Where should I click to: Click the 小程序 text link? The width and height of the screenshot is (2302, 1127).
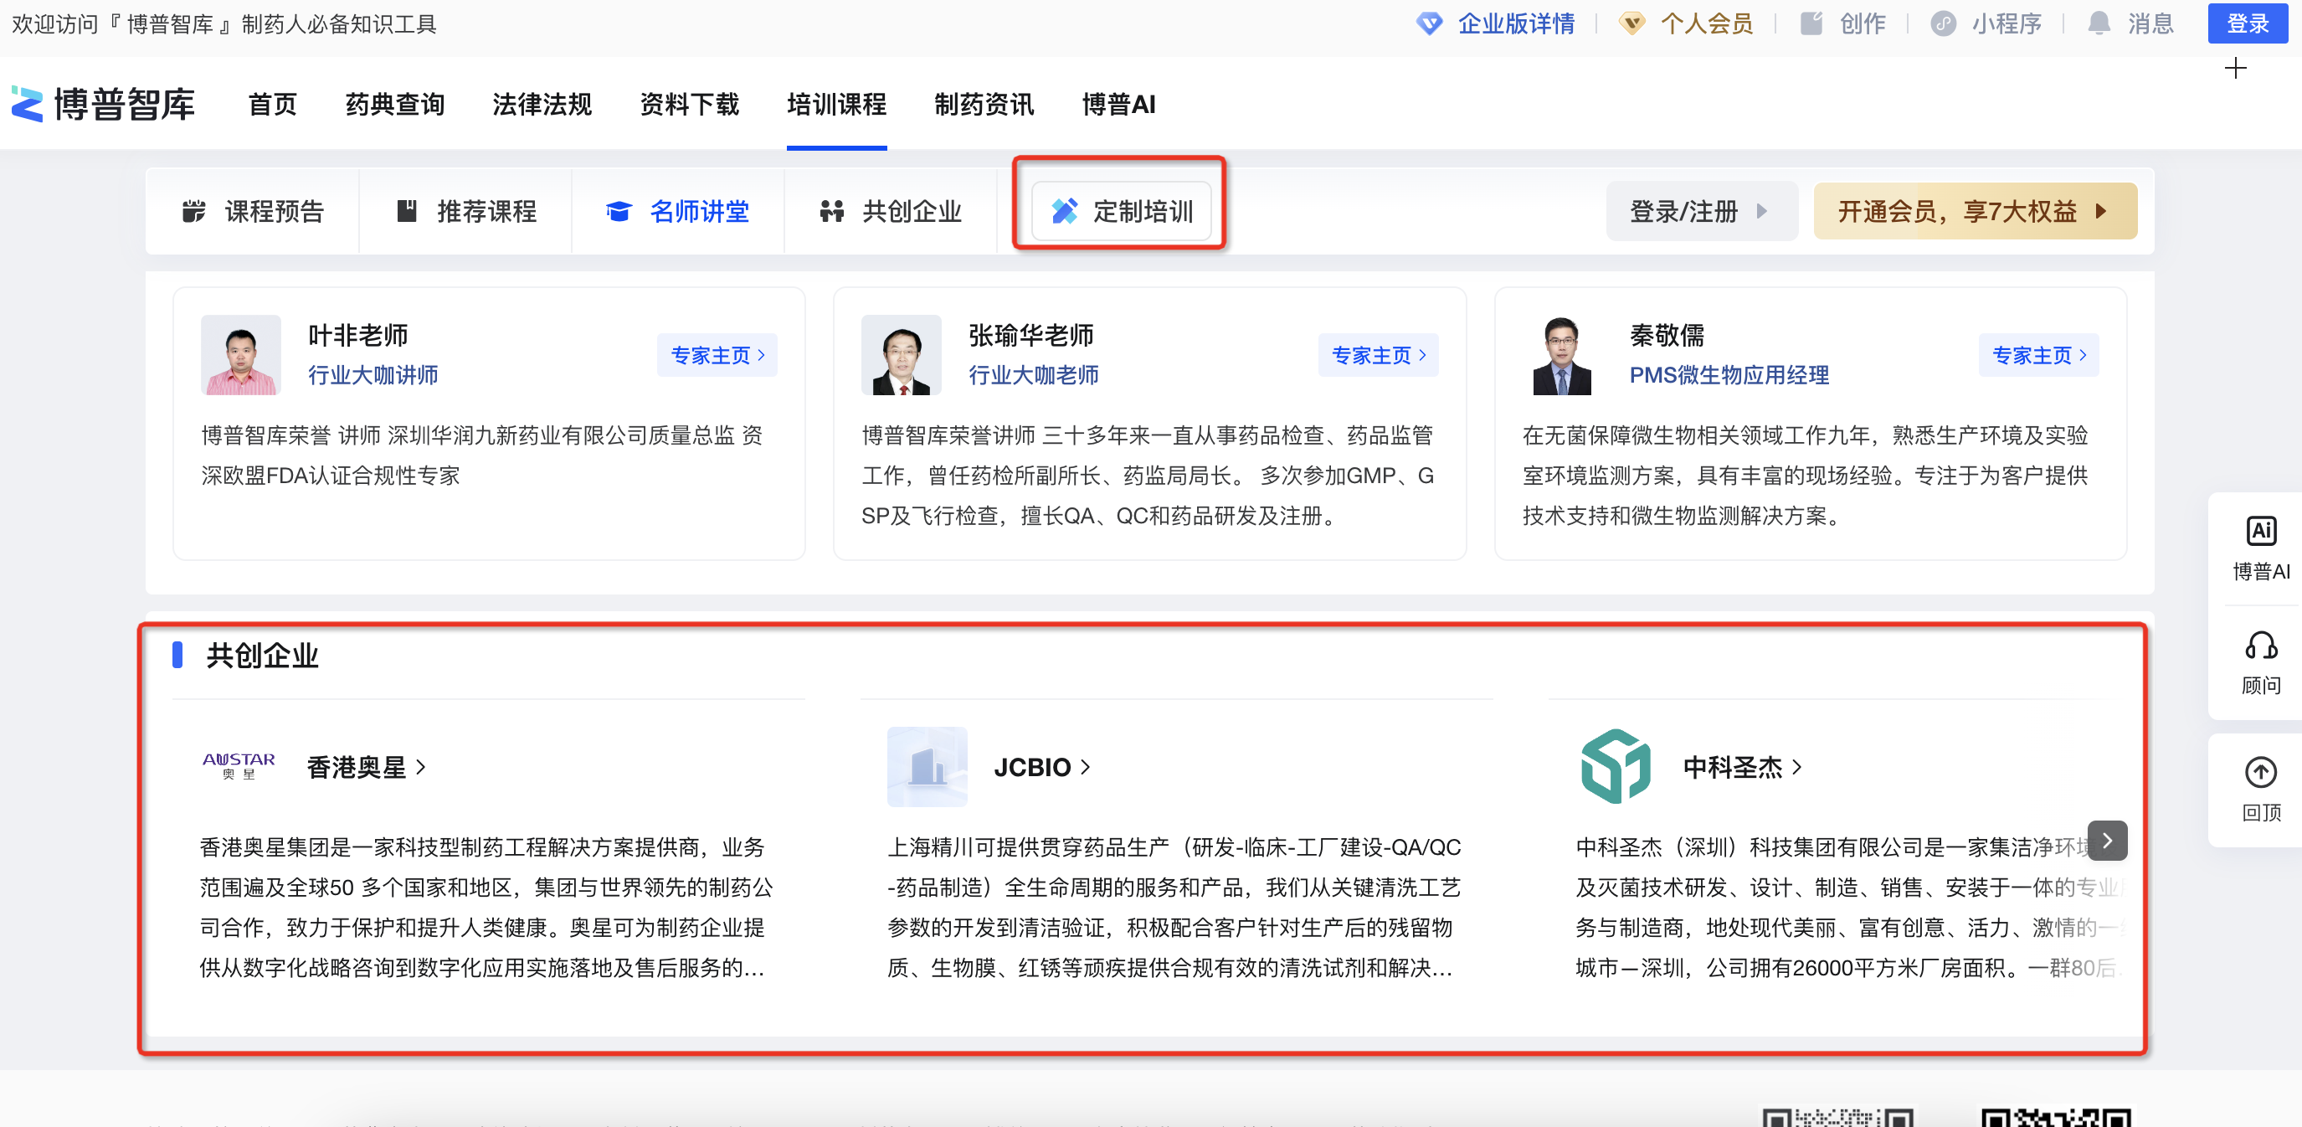[x=2007, y=23]
